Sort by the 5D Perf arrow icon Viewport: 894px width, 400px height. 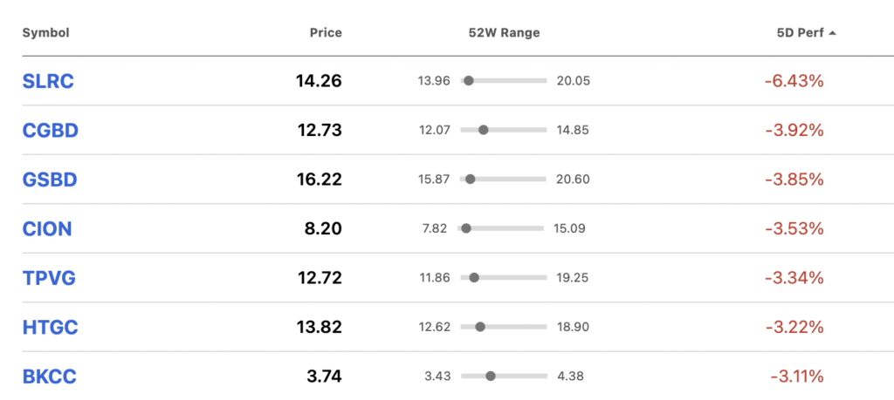coord(832,33)
